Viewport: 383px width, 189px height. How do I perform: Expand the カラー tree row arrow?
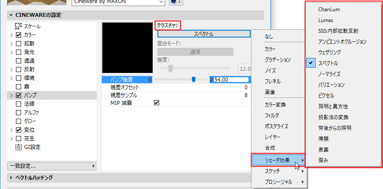tap(12, 35)
